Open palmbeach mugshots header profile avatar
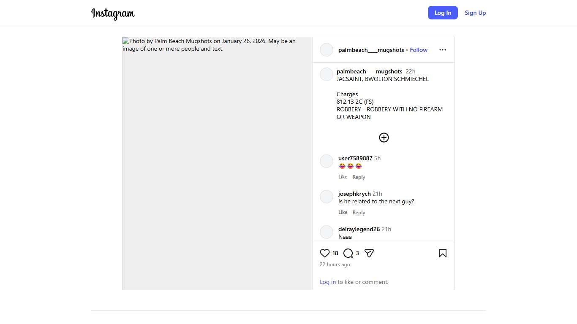The height and width of the screenshot is (324, 577). [x=327, y=50]
